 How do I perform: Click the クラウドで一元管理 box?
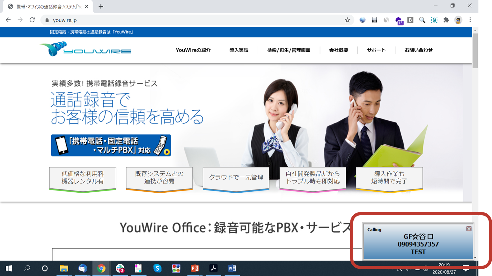pos(236,179)
